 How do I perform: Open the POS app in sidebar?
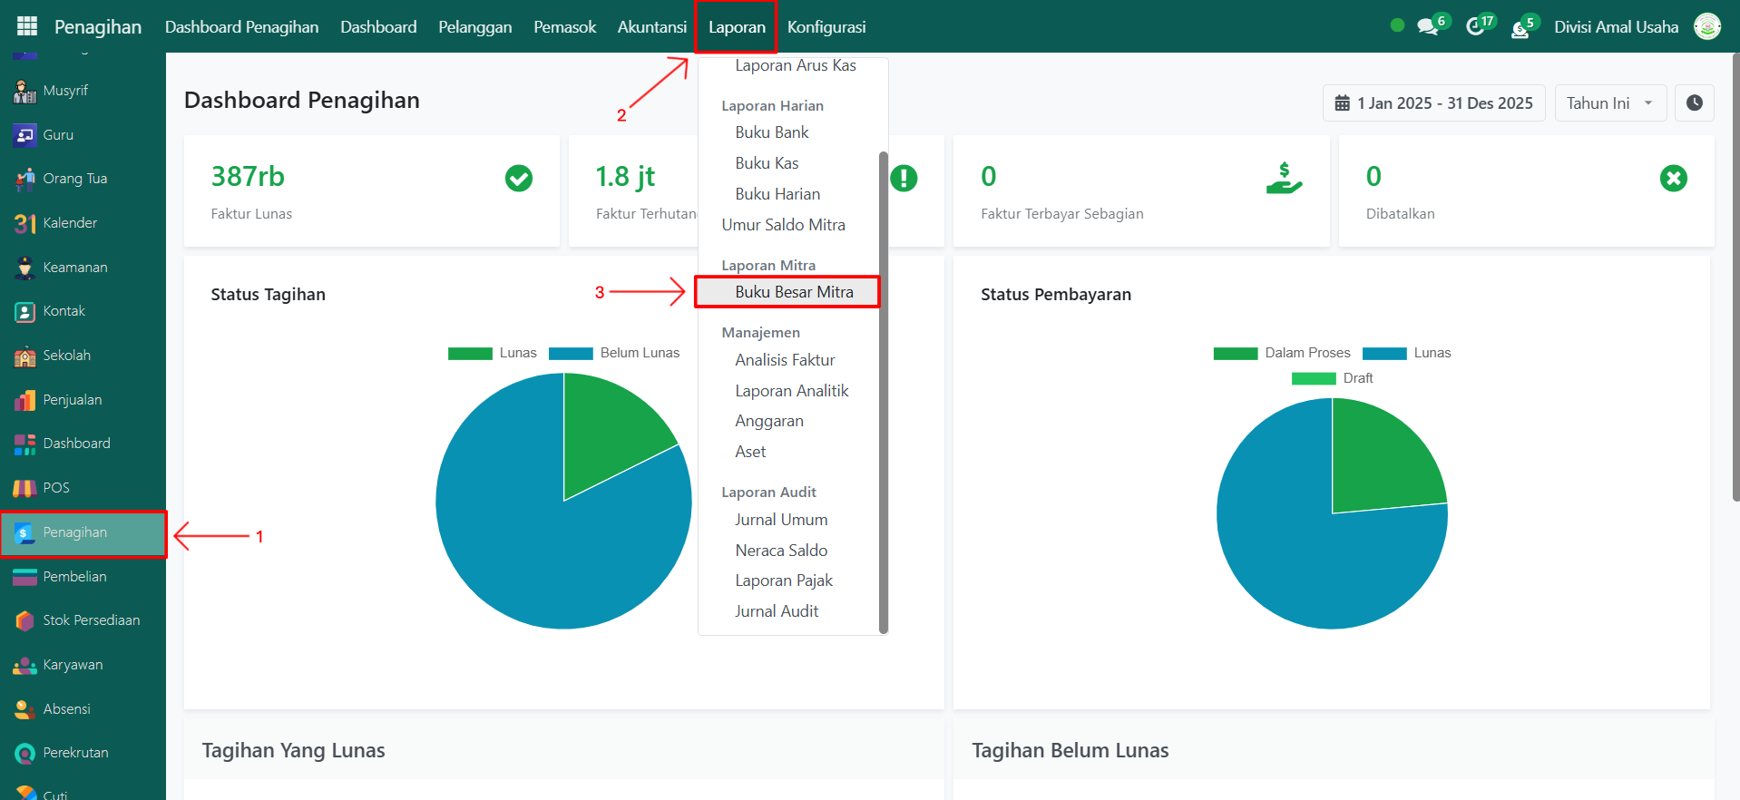coord(55,488)
